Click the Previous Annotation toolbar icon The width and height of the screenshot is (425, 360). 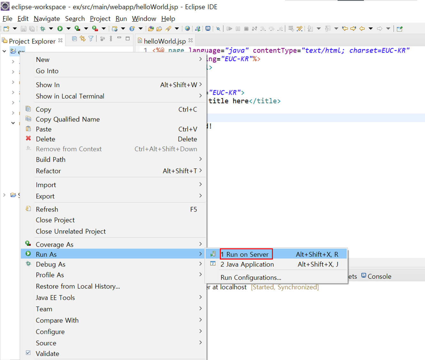[x=328, y=28]
